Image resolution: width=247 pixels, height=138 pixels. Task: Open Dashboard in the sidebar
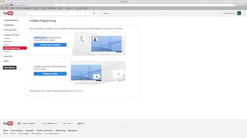[8, 25]
